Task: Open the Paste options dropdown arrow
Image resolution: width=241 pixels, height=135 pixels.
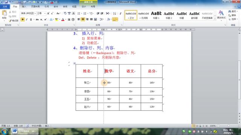Action: pyautogui.click(x=4, y=21)
